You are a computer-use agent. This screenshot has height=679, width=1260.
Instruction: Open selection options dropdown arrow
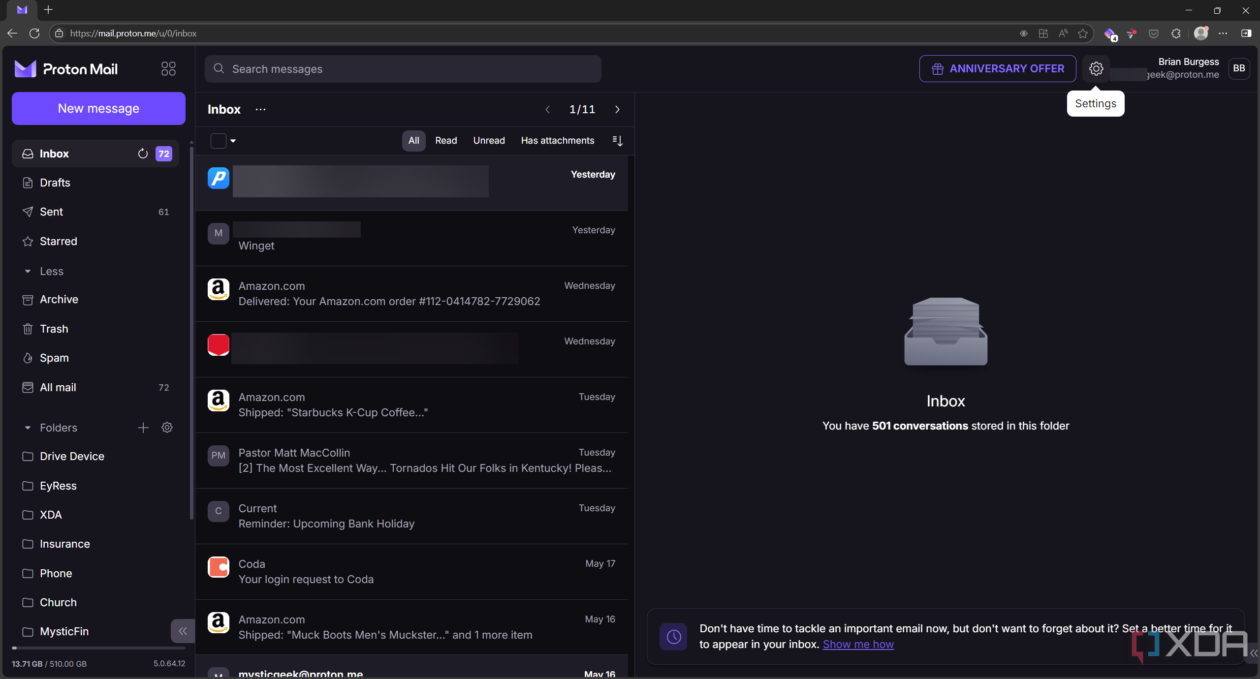(233, 141)
